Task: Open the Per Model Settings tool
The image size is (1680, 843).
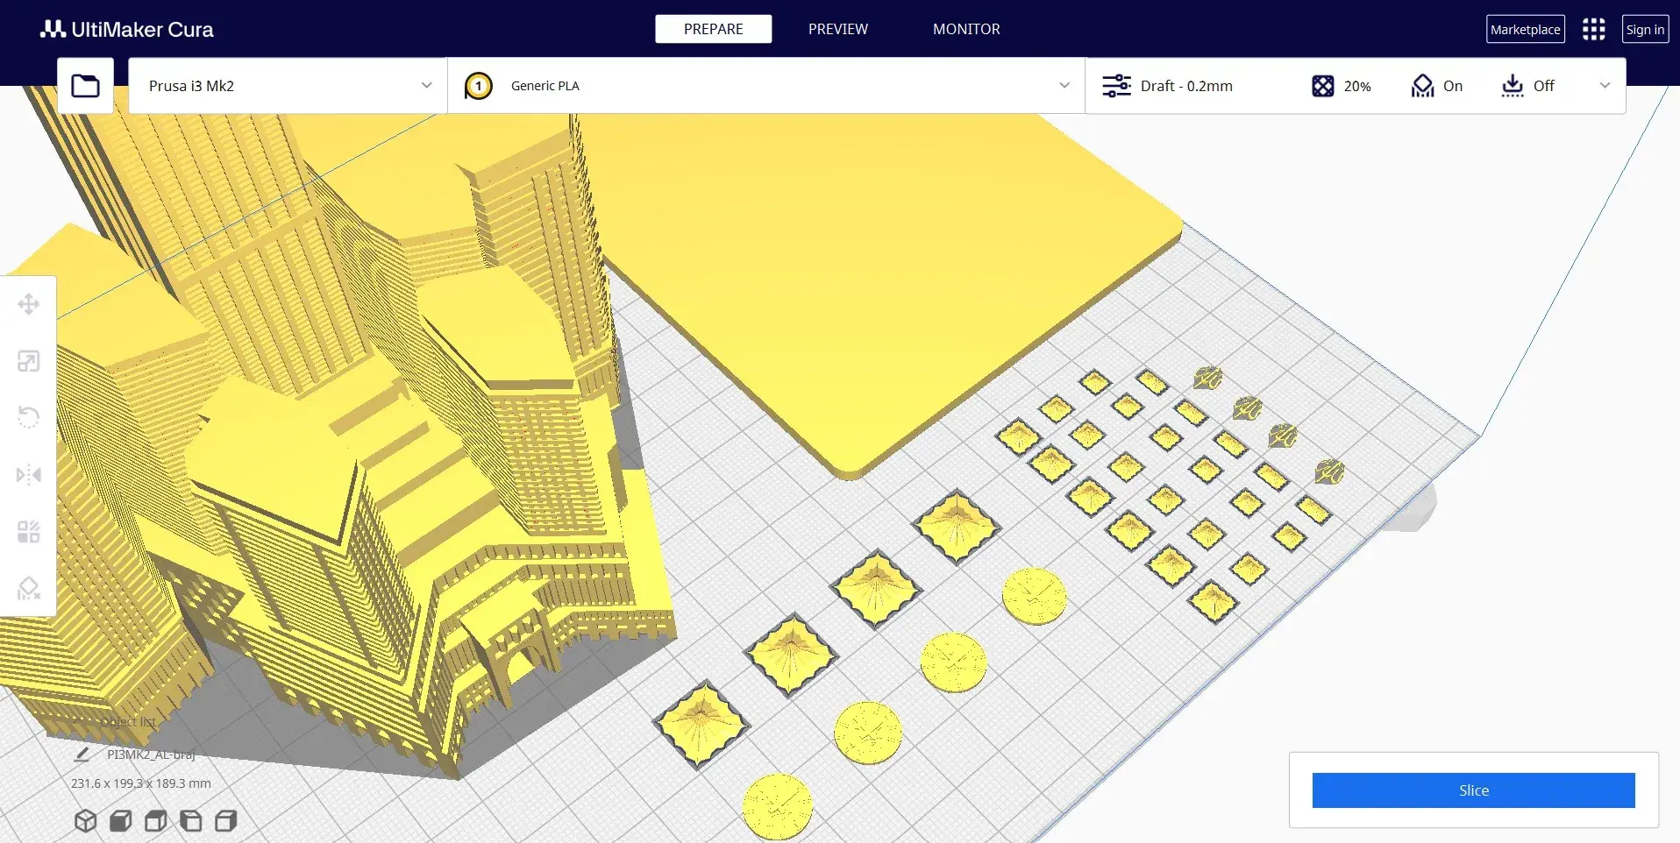Action: pos(28,532)
